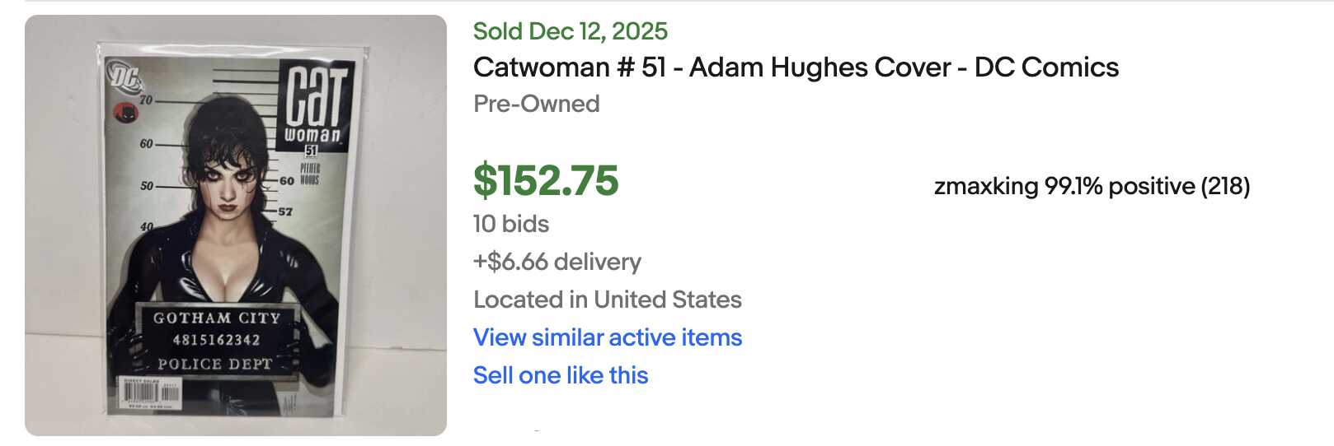Click the Sold Dec 12, 2025 label
Viewport: 1334px width, 446px height.
click(571, 31)
